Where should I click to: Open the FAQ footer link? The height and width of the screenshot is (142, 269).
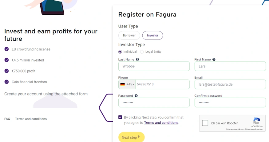pyautogui.click(x=7, y=119)
